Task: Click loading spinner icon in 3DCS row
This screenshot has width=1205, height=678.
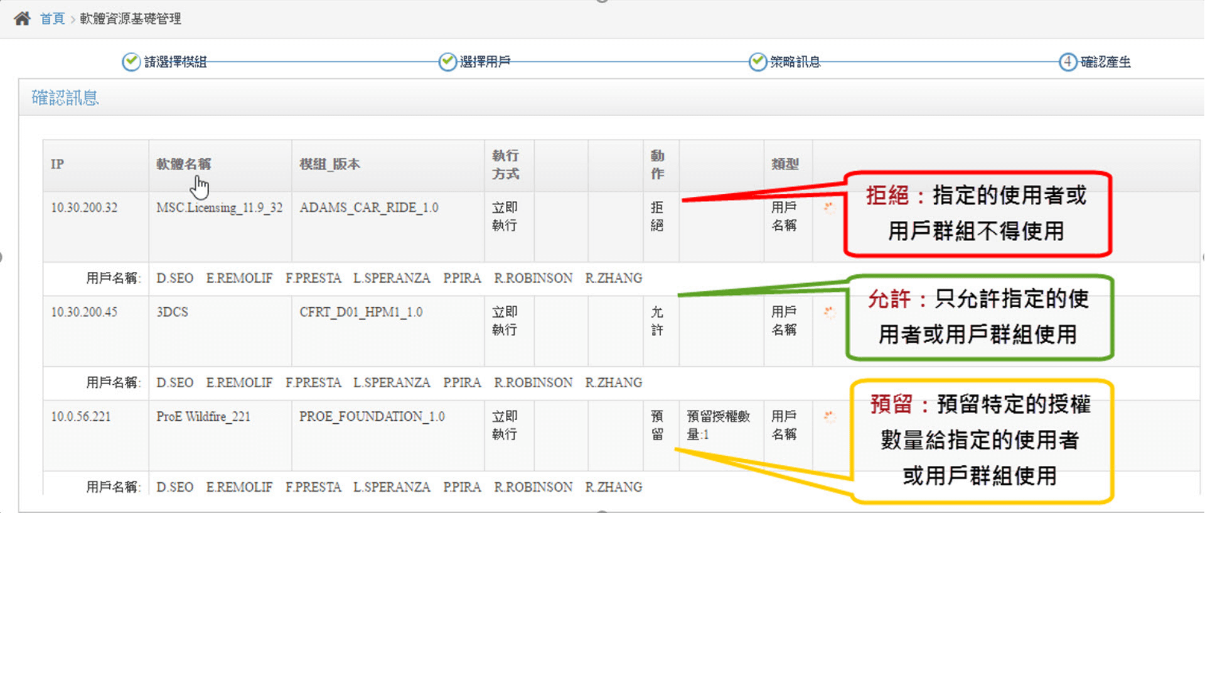Action: tap(829, 312)
